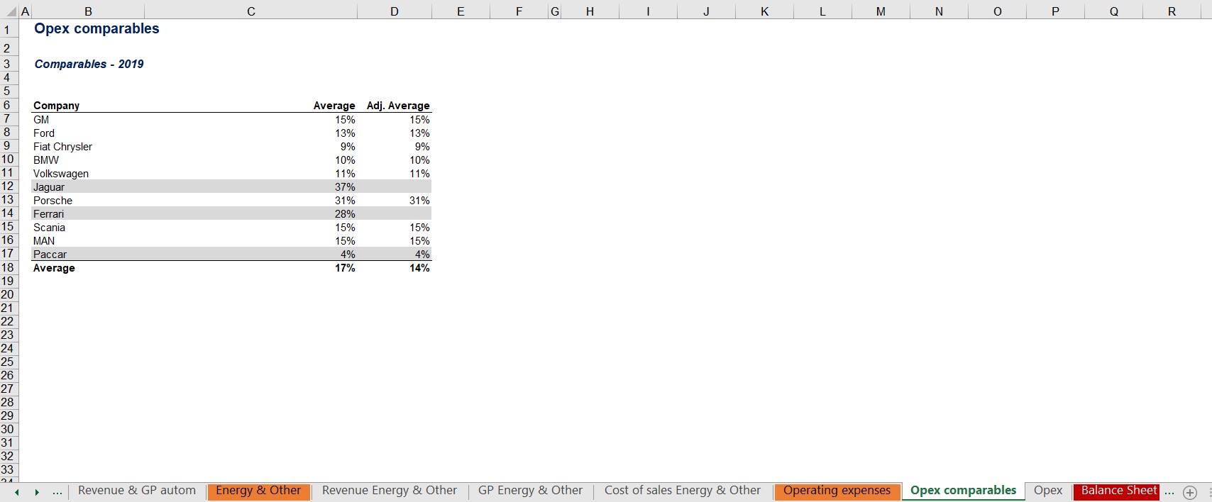Screen dimensions: 1212x502
Task: Select column R header
Action: pyautogui.click(x=1172, y=11)
